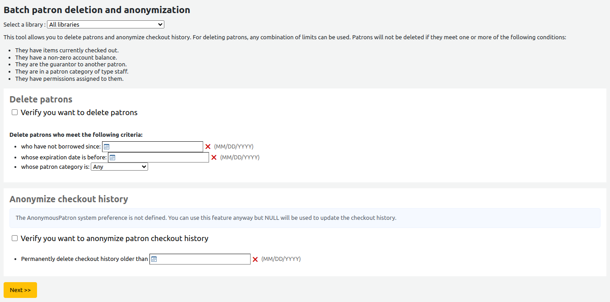Check 'Verify you want to delete patrons'
Screen dimensions: 610x302
tap(14, 112)
